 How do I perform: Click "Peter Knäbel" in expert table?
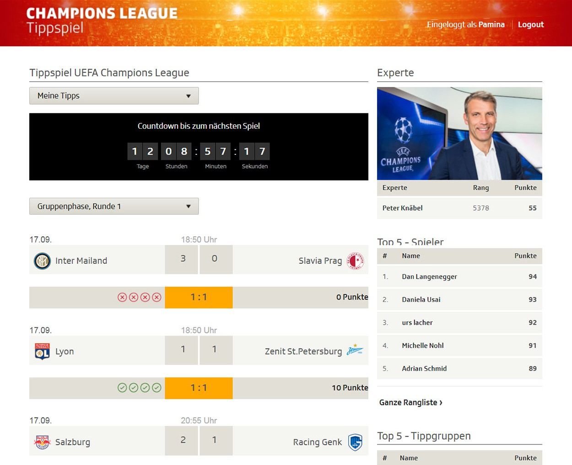pyautogui.click(x=402, y=208)
